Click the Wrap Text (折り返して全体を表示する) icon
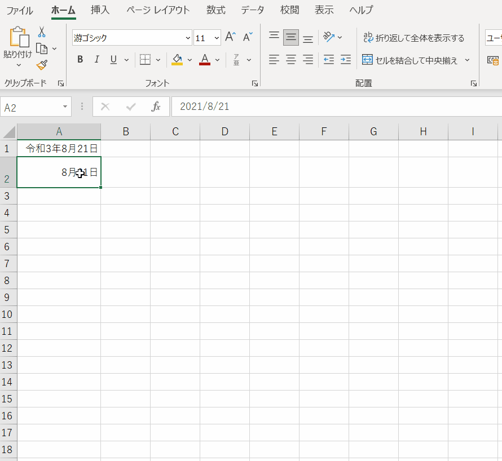 [x=368, y=36]
